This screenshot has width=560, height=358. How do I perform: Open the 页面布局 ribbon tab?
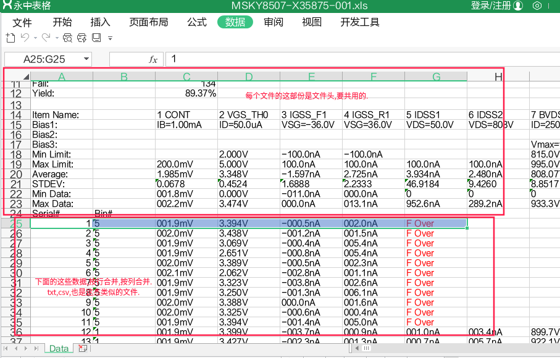pyautogui.click(x=149, y=22)
